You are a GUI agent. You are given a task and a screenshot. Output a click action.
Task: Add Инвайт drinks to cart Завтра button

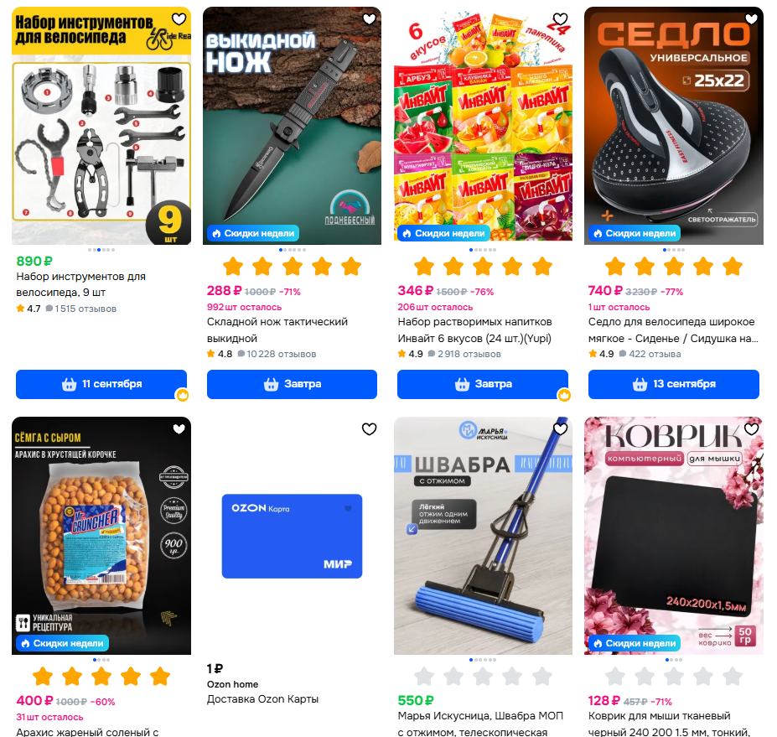point(483,384)
